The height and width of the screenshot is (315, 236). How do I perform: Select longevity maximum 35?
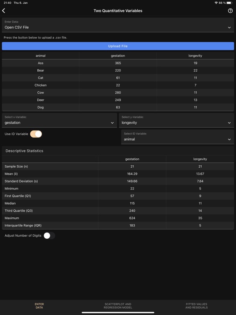pos(200,218)
